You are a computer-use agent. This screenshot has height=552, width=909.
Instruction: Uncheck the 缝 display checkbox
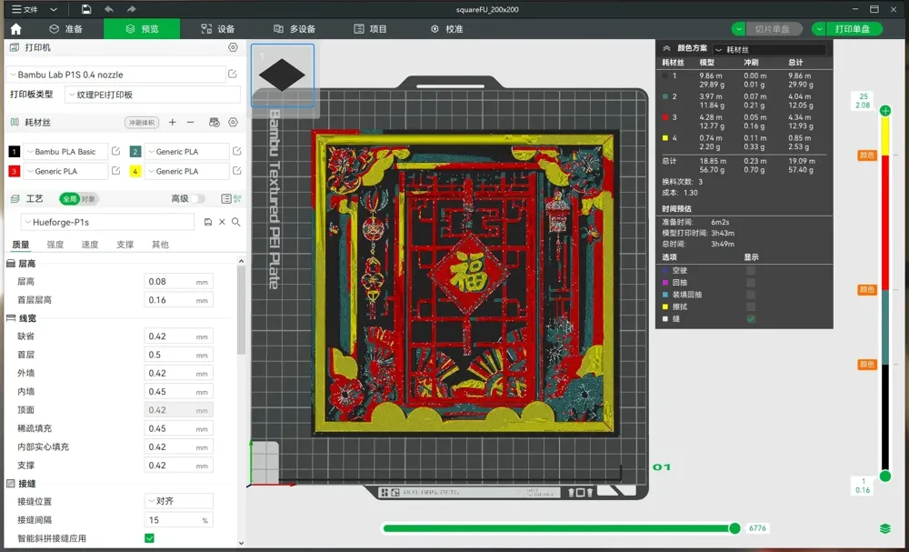(751, 319)
